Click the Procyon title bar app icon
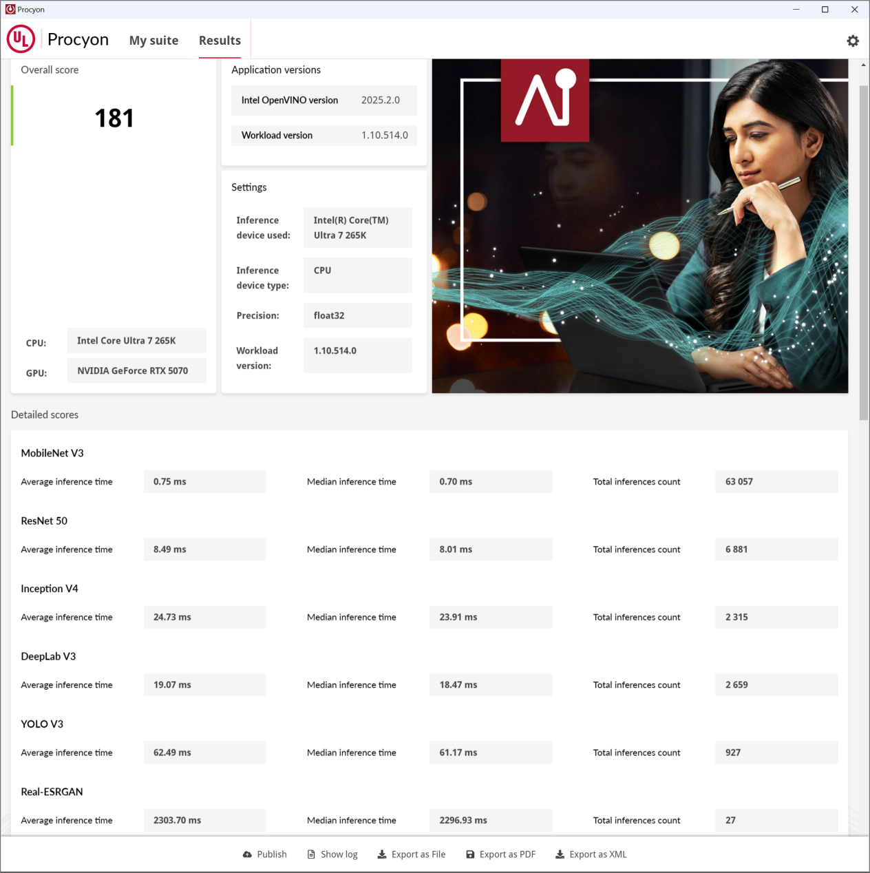Image resolution: width=870 pixels, height=873 pixels. pos(10,10)
